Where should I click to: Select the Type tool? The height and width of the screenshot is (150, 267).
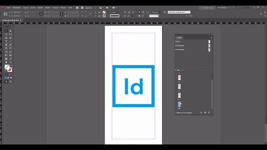tap(6, 41)
